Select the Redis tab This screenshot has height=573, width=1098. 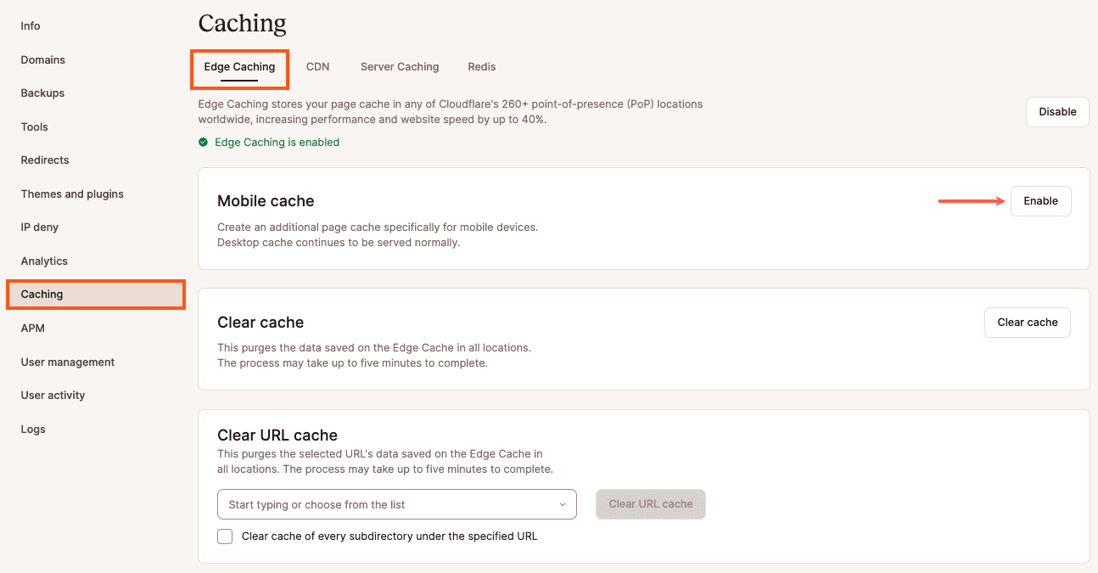pos(481,66)
